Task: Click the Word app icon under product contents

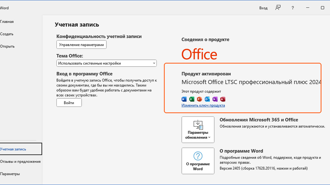Action: pos(184,99)
